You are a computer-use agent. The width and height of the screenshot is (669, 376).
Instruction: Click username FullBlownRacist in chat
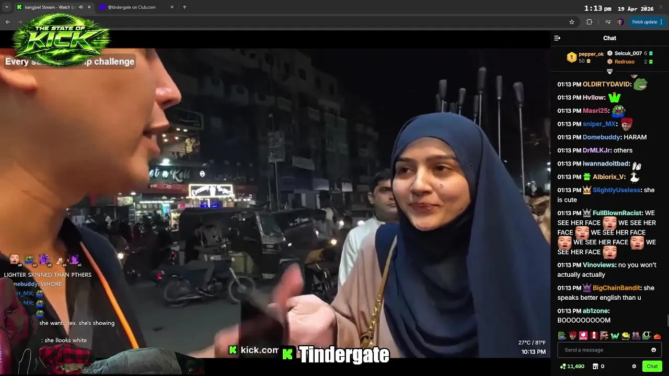click(x=617, y=213)
